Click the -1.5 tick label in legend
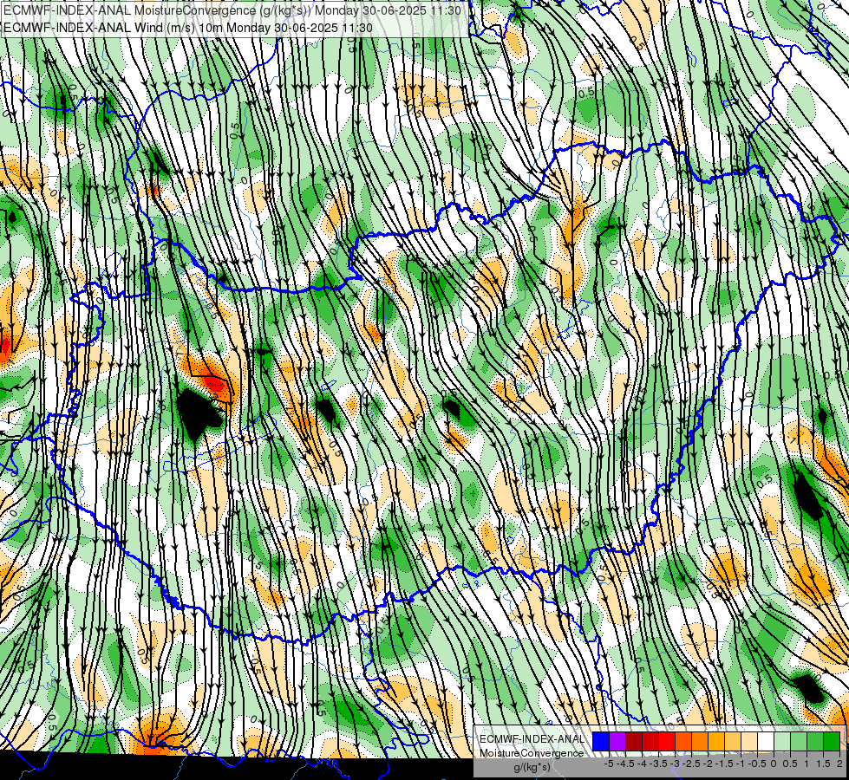 click(x=724, y=764)
